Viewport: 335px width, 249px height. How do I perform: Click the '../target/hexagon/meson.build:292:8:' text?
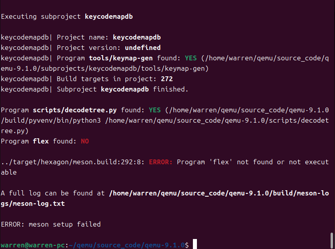[72, 162]
